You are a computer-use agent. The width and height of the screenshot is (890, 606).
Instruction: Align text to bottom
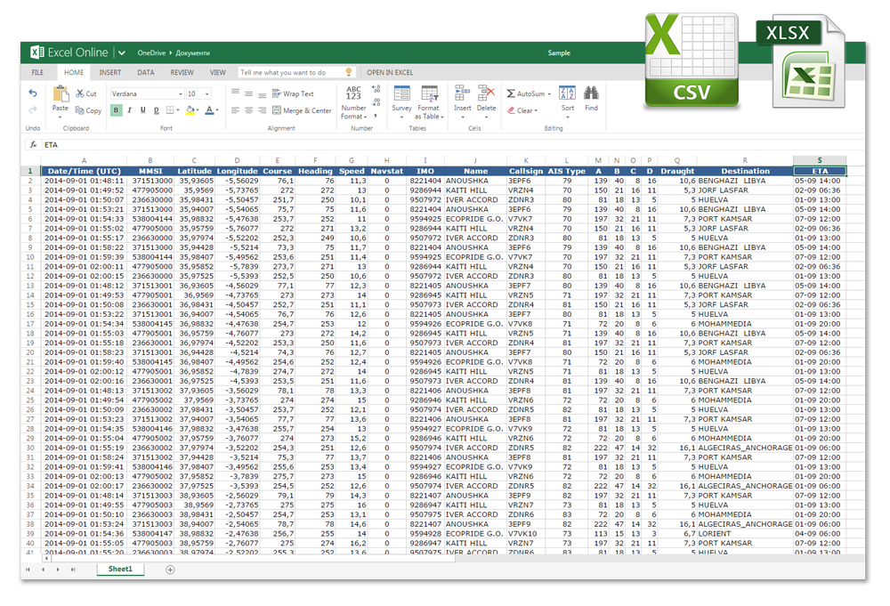(x=263, y=95)
